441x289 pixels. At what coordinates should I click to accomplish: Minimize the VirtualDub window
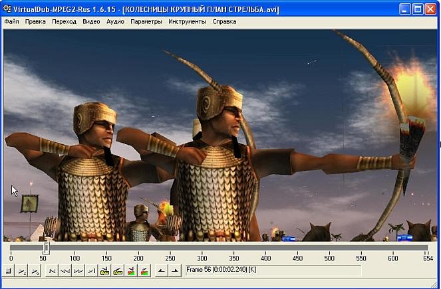coord(404,9)
